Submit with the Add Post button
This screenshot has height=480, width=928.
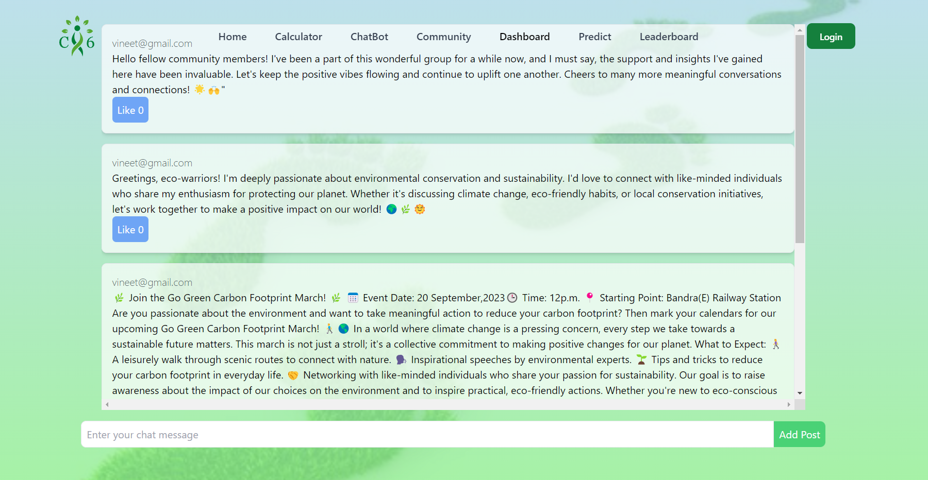tap(799, 434)
